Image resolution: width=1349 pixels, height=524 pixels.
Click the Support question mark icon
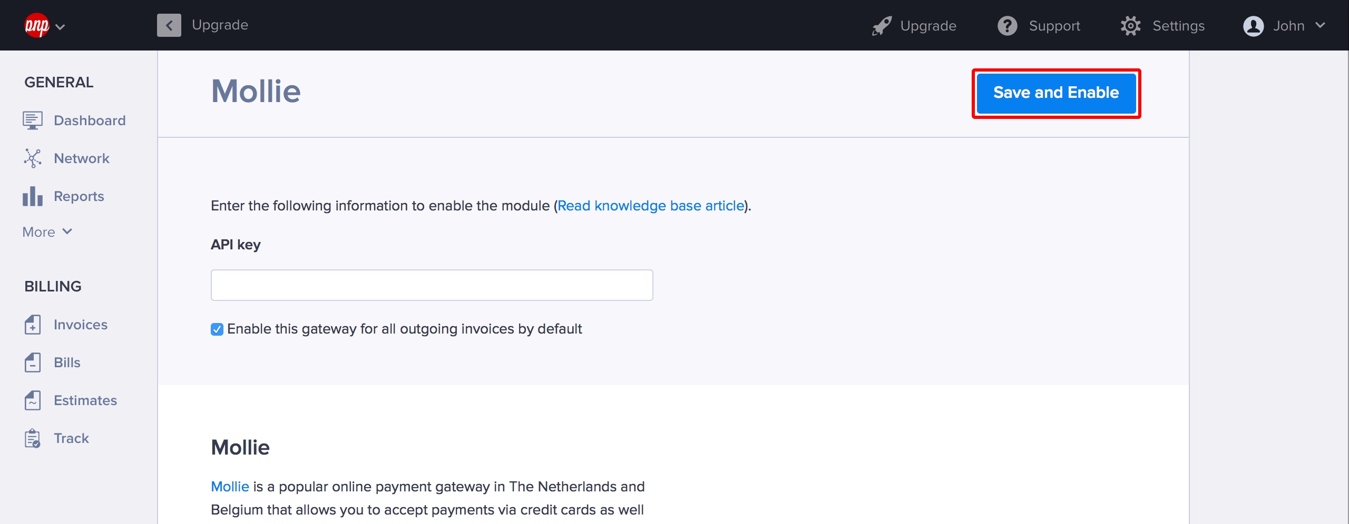click(1007, 26)
